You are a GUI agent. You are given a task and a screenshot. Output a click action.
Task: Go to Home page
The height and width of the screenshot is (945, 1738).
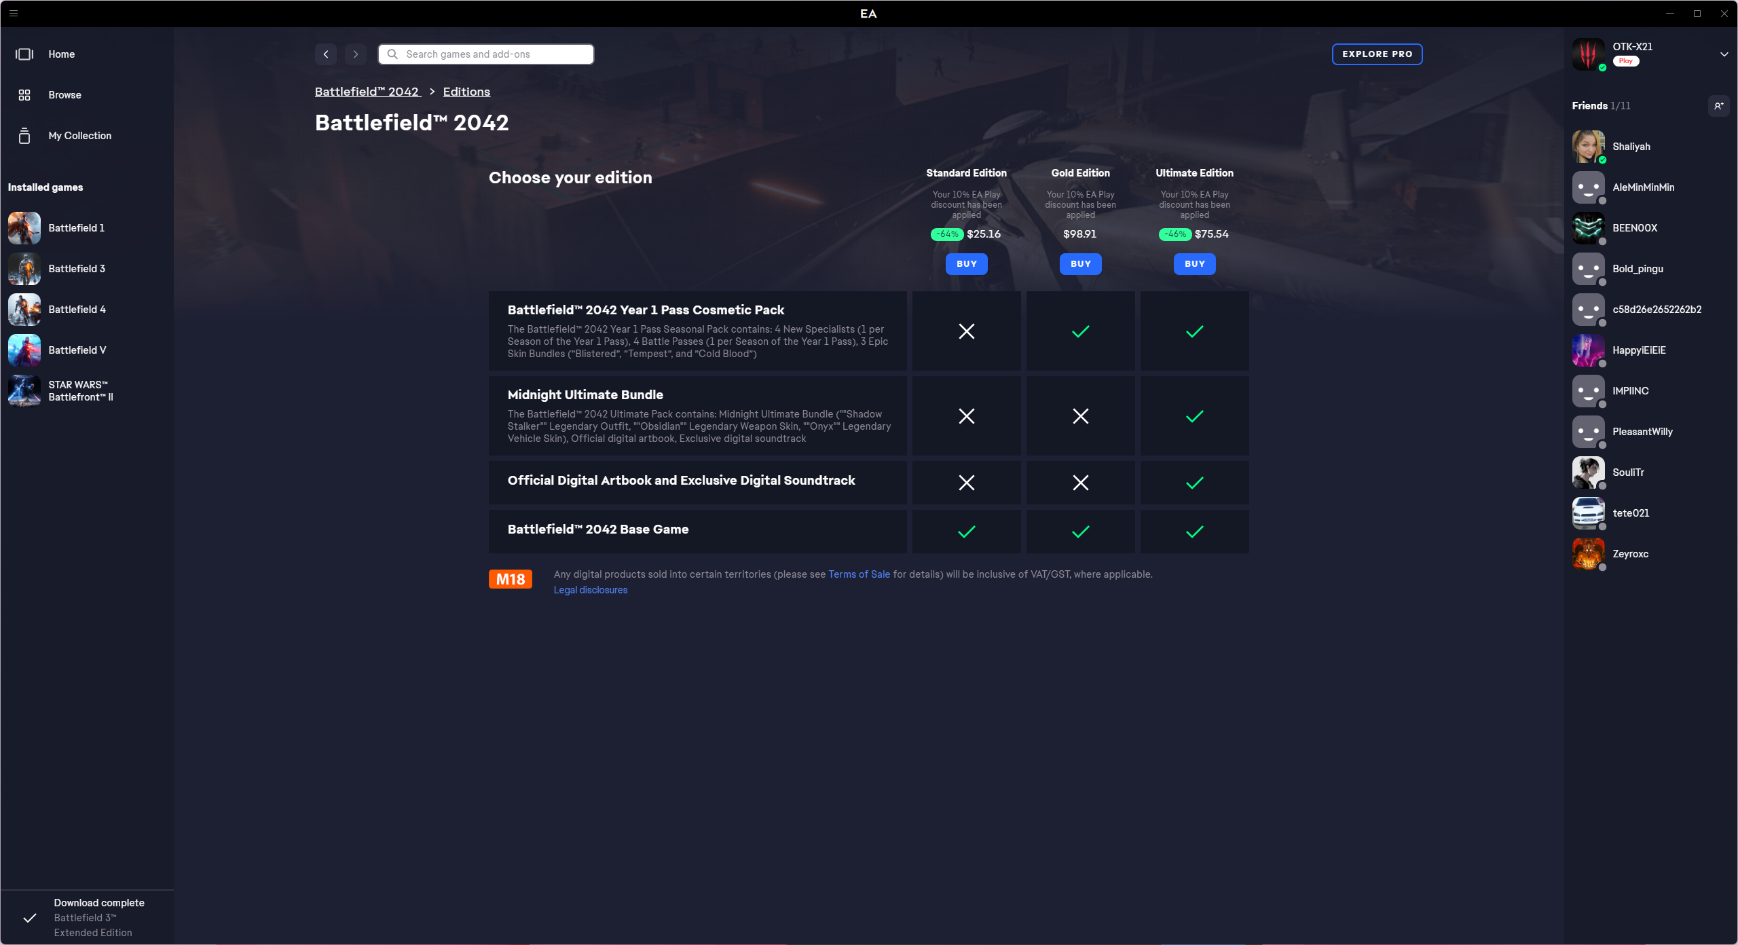tap(61, 54)
